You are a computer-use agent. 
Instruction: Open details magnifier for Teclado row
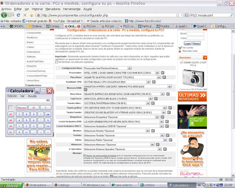[167, 135]
